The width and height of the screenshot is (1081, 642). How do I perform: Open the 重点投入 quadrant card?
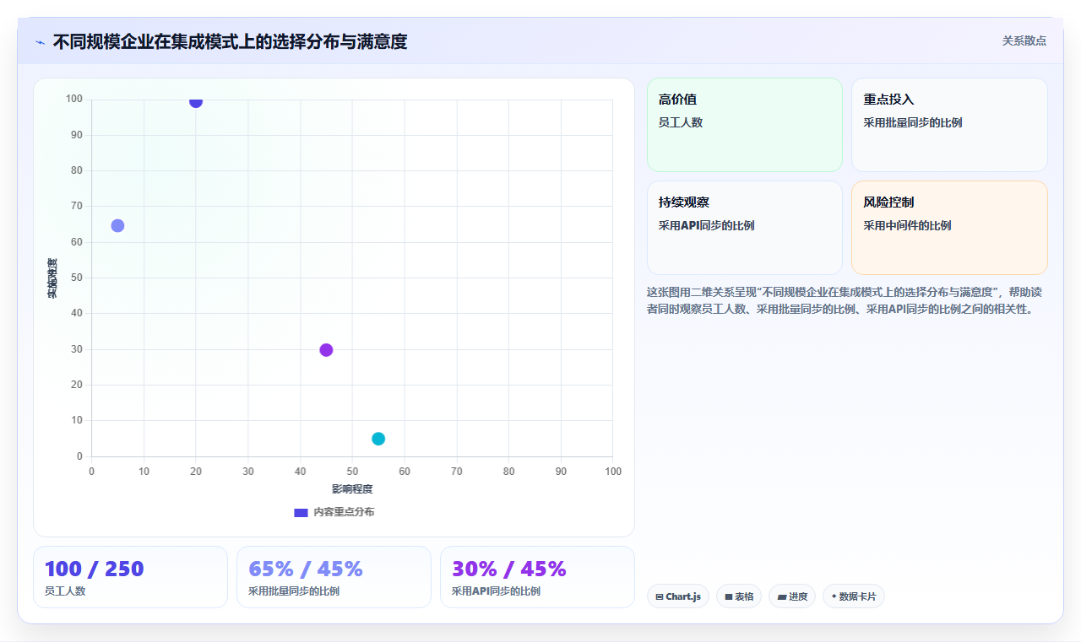(949, 125)
